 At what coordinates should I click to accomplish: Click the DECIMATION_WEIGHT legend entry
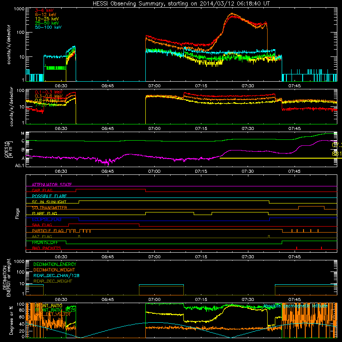[x=54, y=270]
